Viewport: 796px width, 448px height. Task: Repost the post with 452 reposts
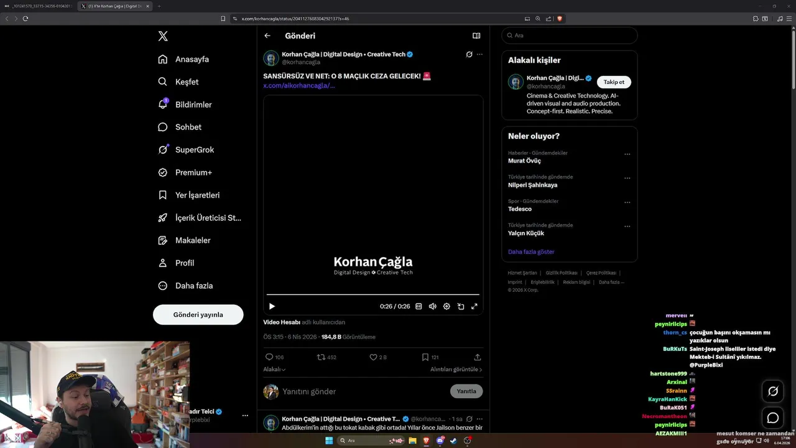[327, 357]
